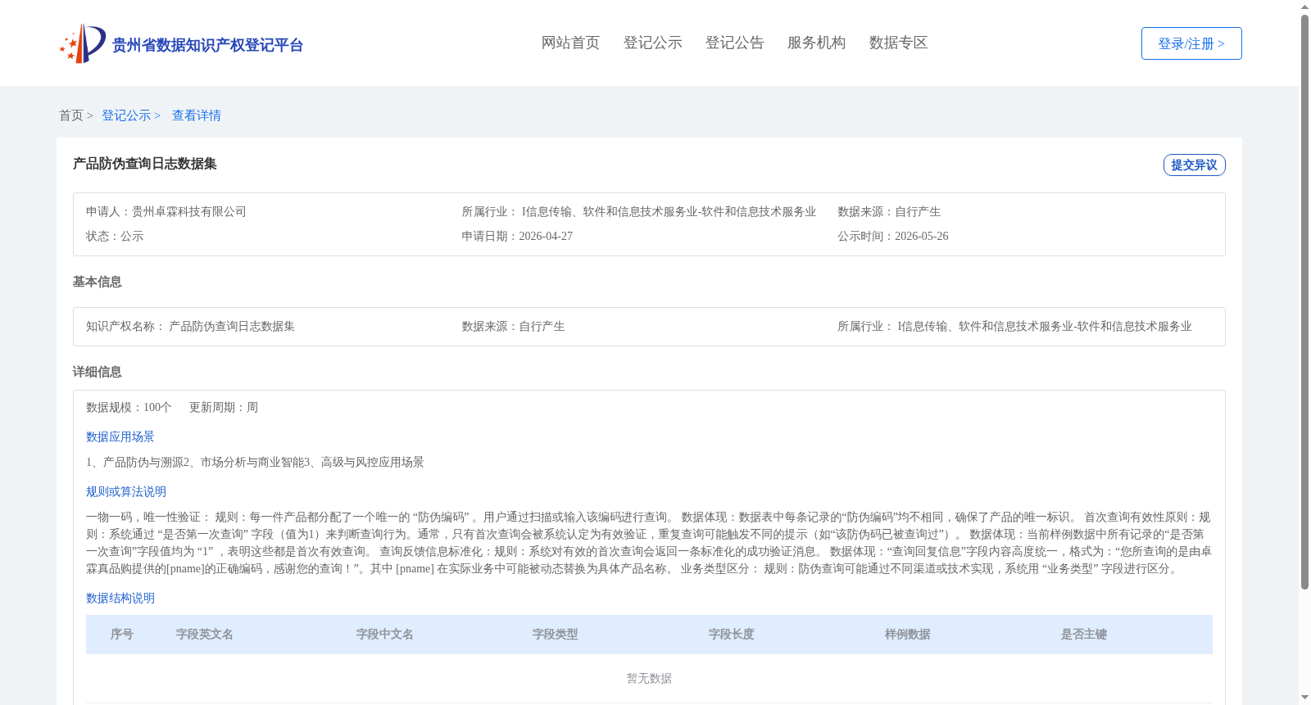Screen dimensions: 1311x705
Task: Go to 登记公告 nav item
Action: pos(734,43)
